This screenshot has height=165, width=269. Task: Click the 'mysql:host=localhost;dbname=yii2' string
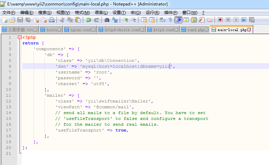(126, 66)
